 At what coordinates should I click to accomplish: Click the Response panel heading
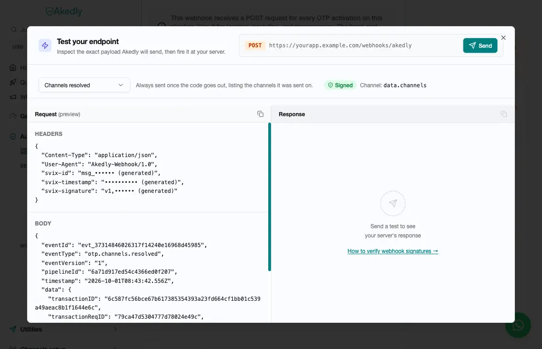pos(292,114)
